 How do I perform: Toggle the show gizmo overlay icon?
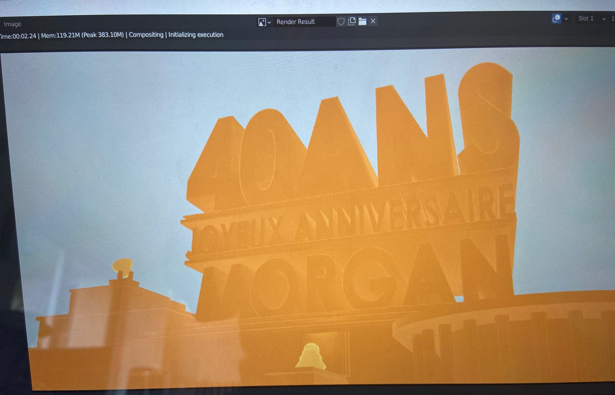point(556,19)
